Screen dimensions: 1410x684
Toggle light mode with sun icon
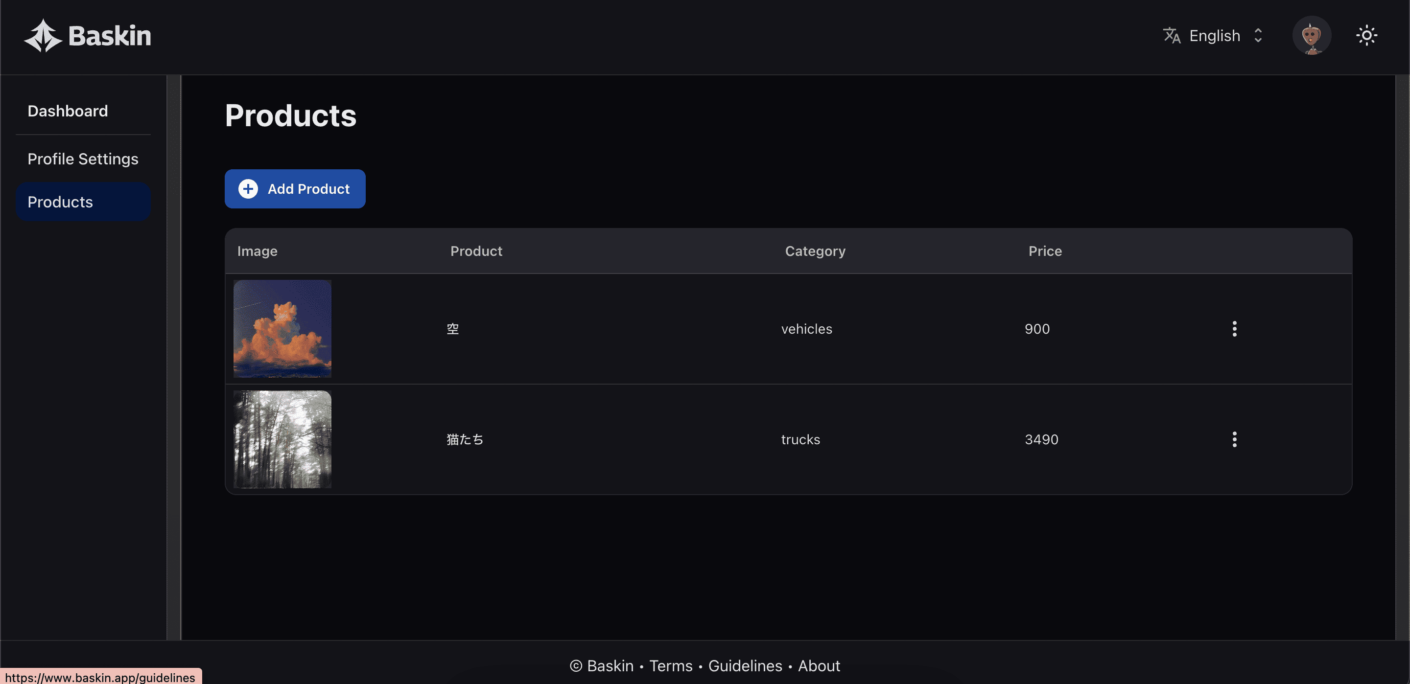tap(1367, 36)
